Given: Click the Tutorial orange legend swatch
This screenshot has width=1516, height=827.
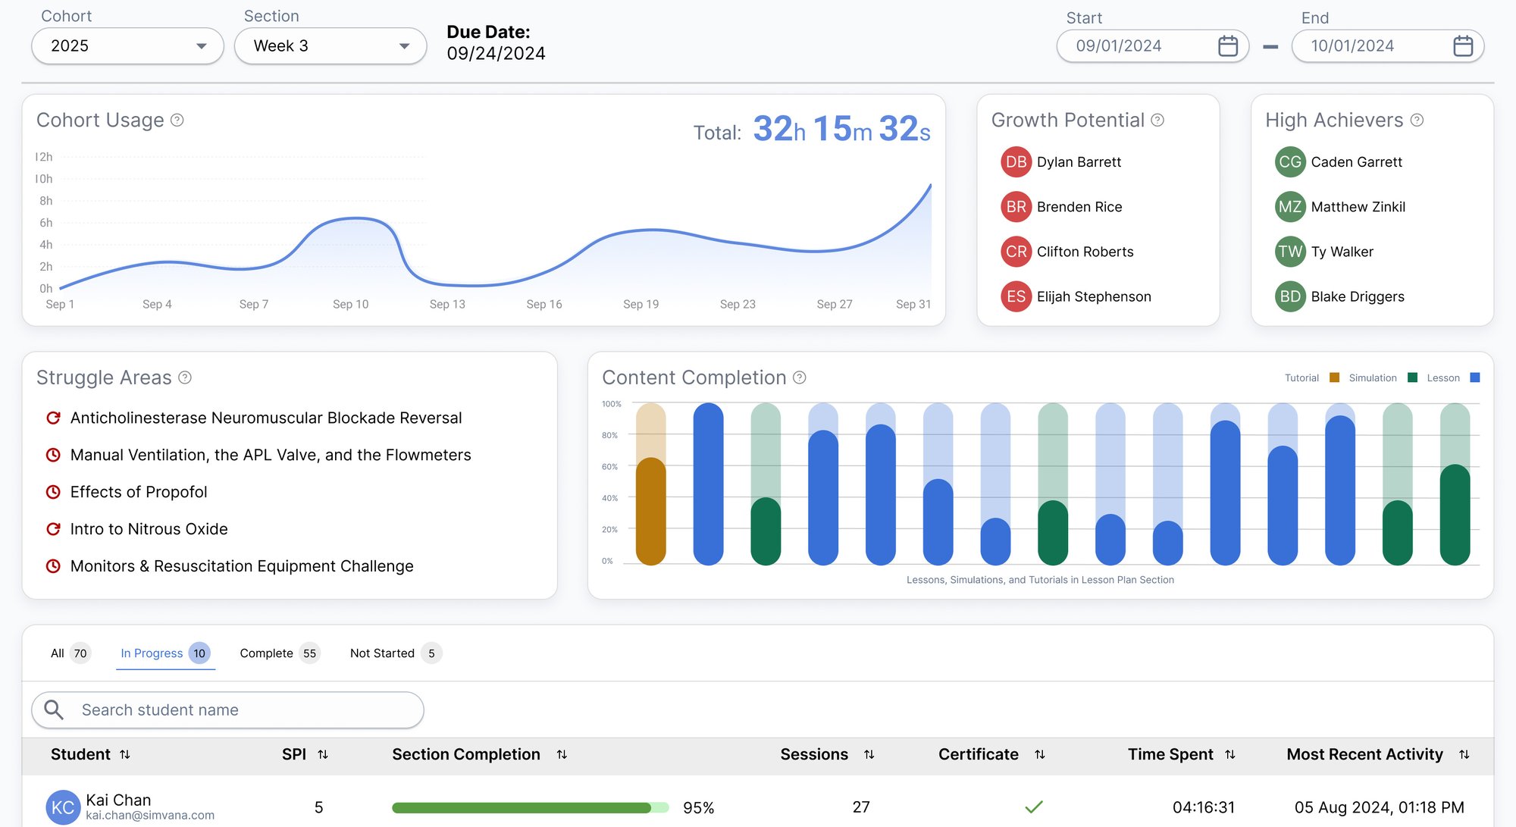Looking at the screenshot, I should tap(1335, 377).
